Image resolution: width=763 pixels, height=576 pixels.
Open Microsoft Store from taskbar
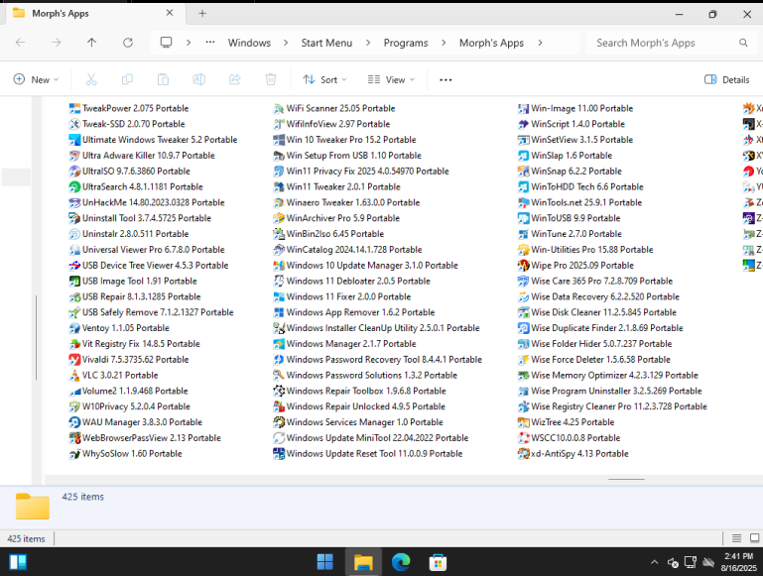point(438,562)
